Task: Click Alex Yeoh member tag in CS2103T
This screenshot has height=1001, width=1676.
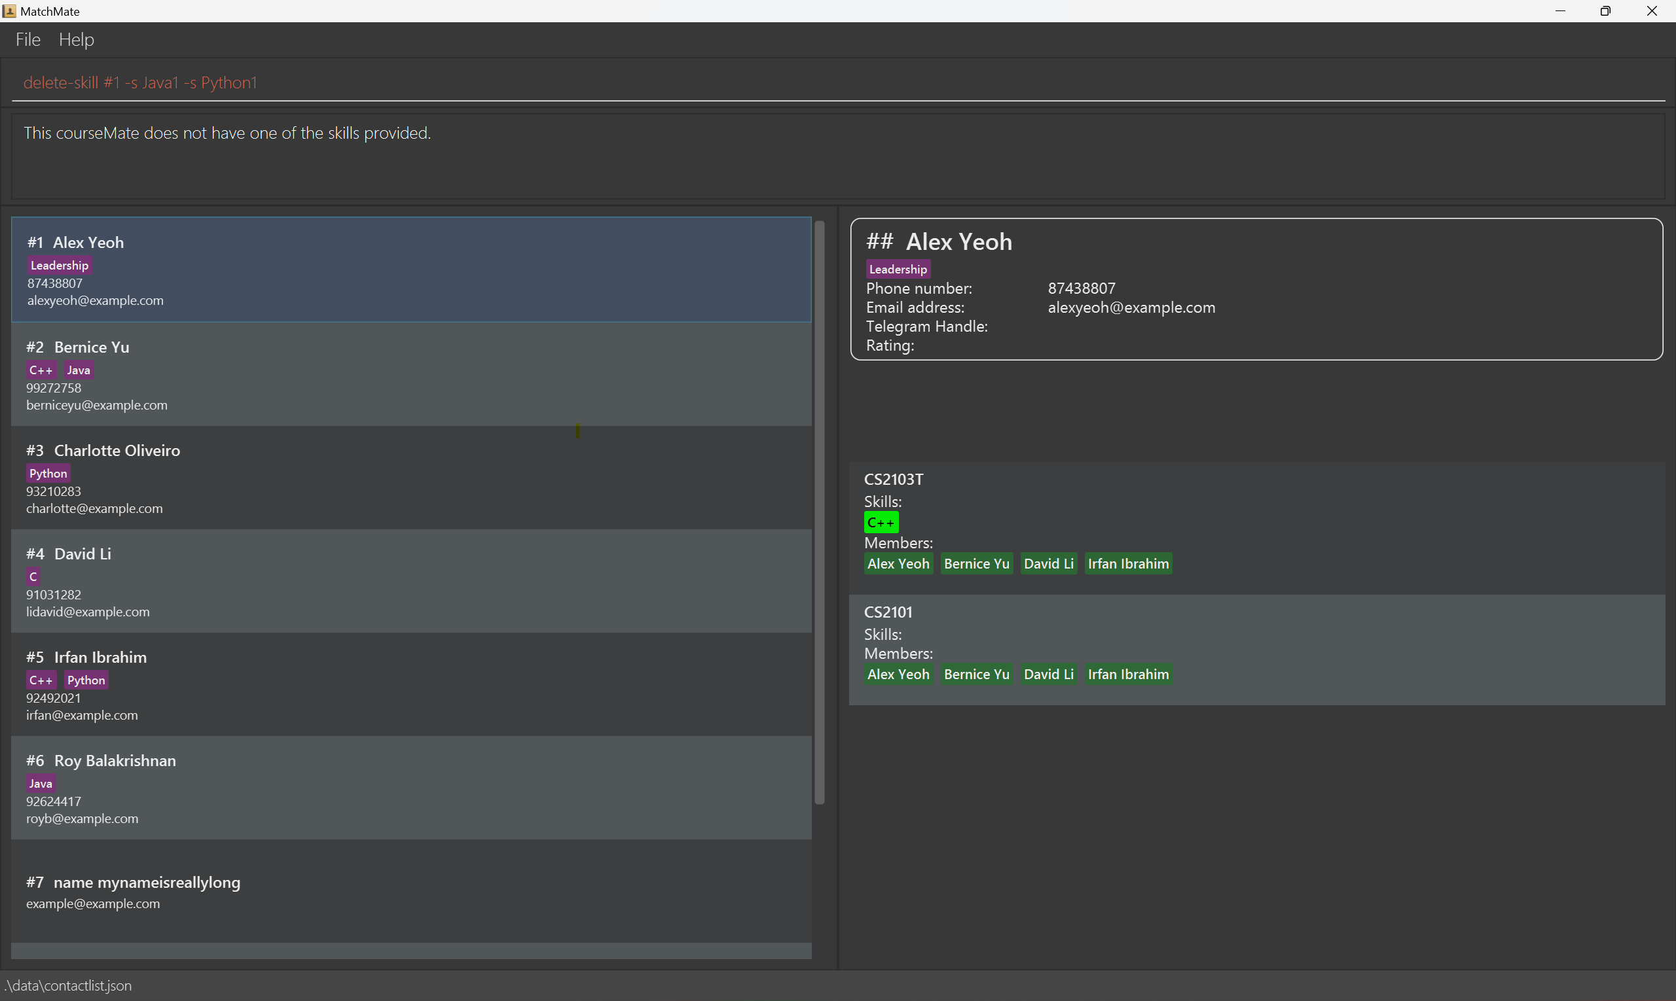Action: coord(898,563)
